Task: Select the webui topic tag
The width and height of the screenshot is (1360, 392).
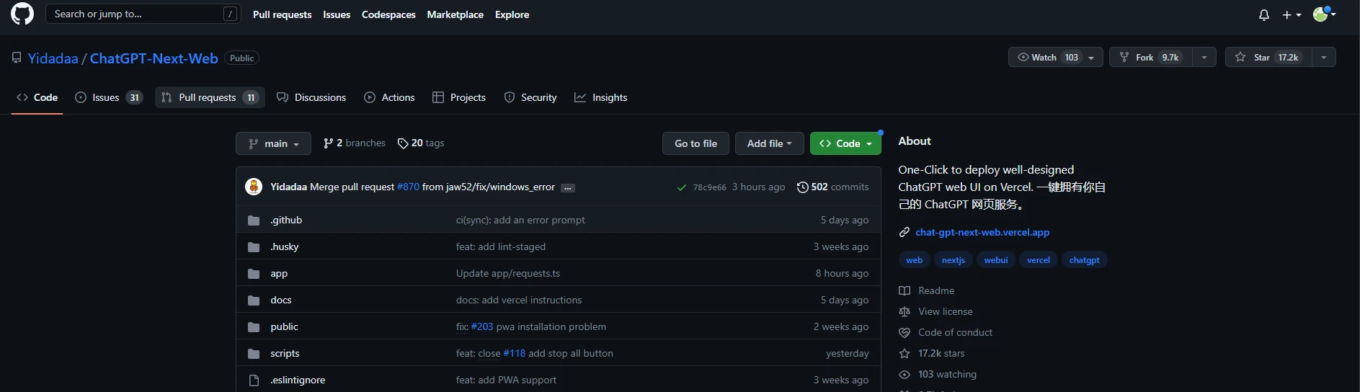Action: pyautogui.click(x=996, y=260)
